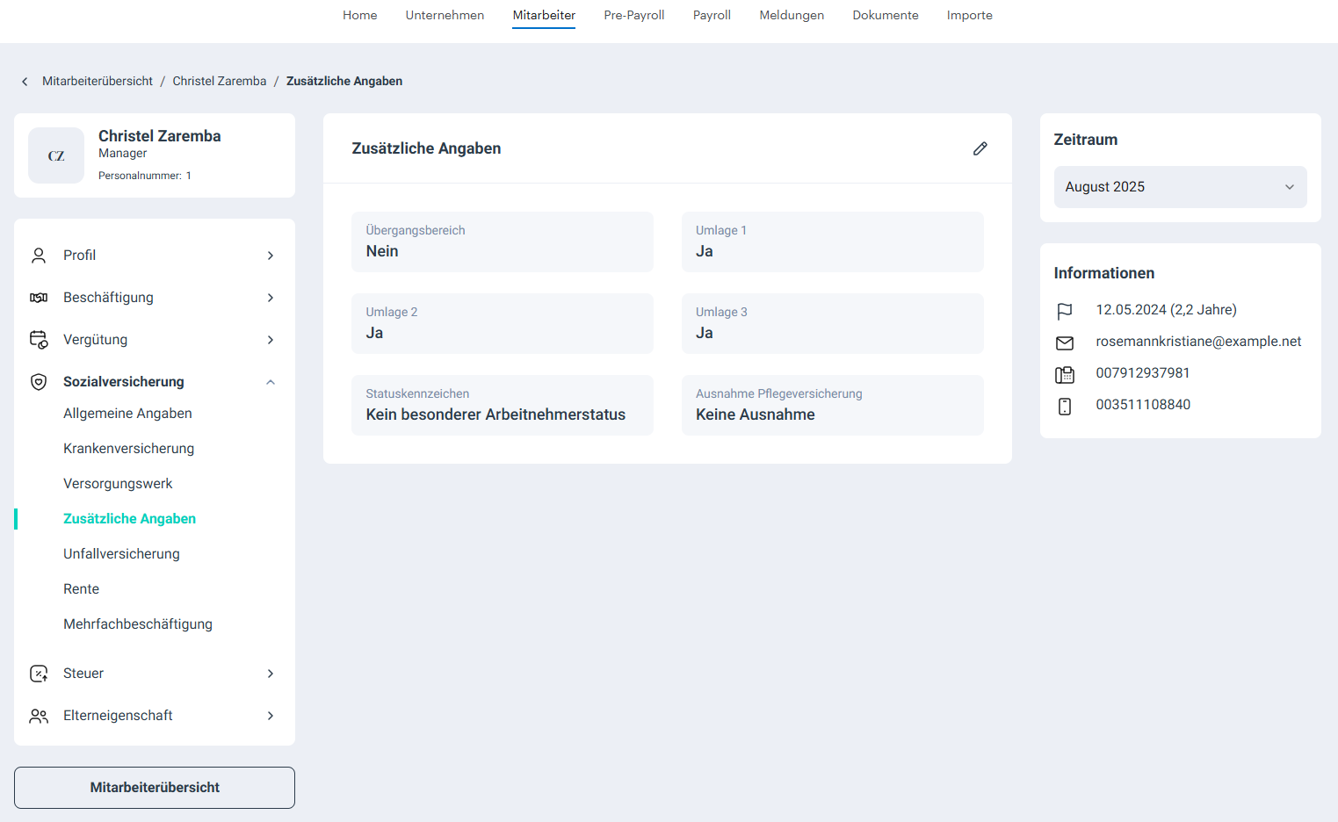Click the Elterneigenschaft people icon
This screenshot has width=1338, height=822.
[x=39, y=716]
